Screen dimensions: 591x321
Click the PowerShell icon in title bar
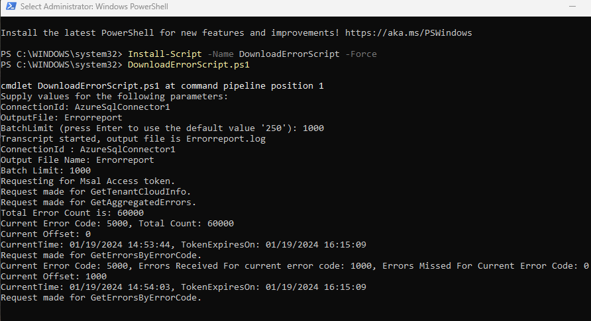pyautogui.click(x=11, y=7)
